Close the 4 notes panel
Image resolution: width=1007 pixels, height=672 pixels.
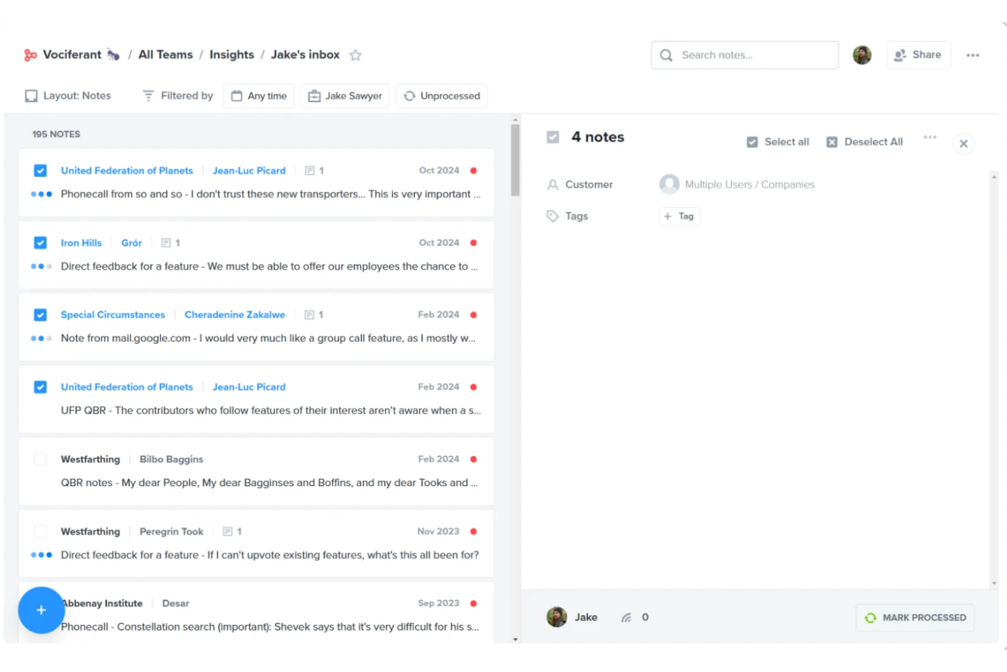tap(963, 144)
